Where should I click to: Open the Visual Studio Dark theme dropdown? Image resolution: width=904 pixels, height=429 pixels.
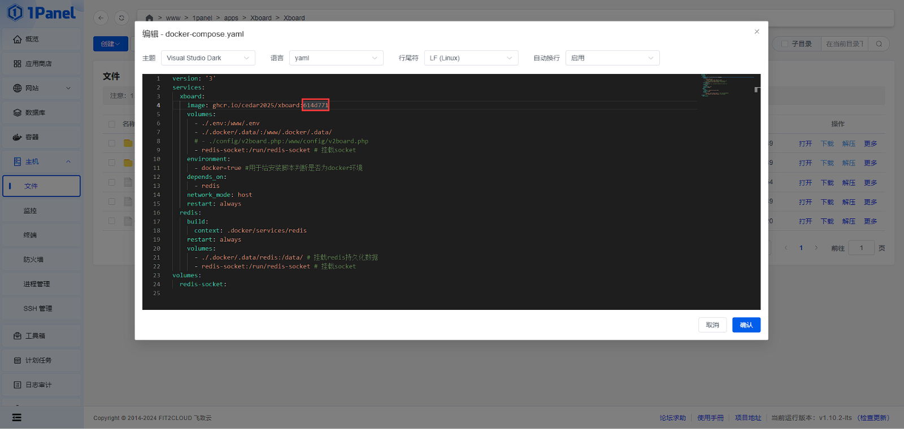click(208, 58)
